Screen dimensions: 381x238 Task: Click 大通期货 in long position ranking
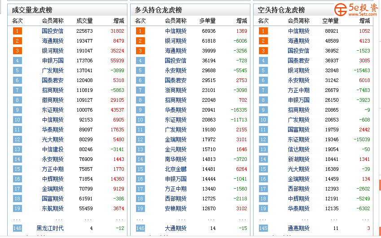175,228
